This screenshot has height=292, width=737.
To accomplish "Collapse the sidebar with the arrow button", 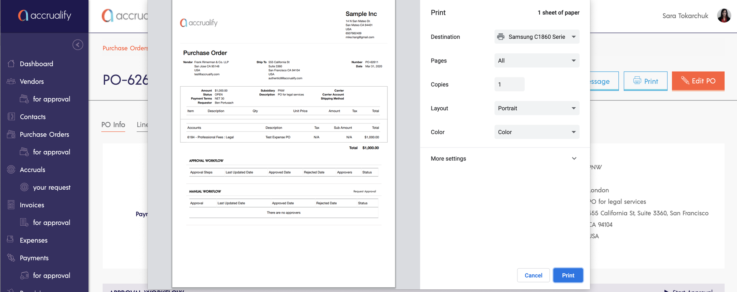I will click(78, 45).
